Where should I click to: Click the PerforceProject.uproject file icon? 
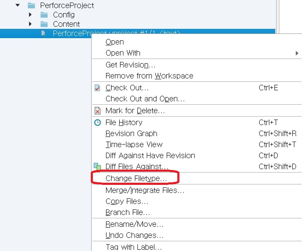click(x=43, y=33)
